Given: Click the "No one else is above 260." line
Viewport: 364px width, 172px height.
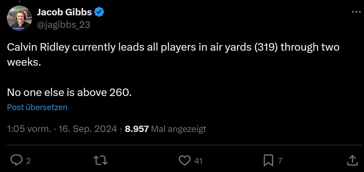Looking at the screenshot, I should tap(69, 93).
